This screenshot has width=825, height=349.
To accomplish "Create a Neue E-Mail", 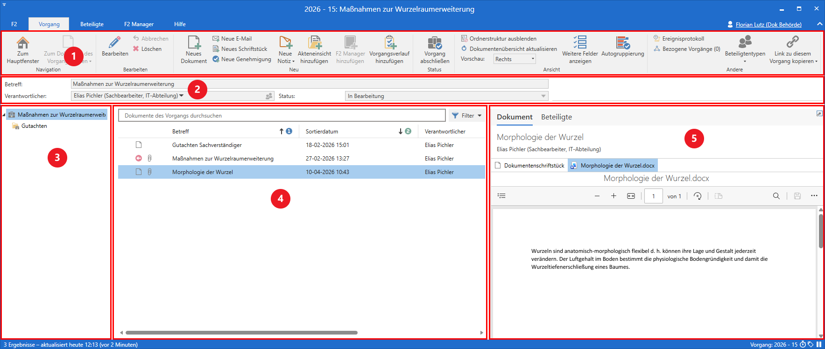I will click(232, 39).
